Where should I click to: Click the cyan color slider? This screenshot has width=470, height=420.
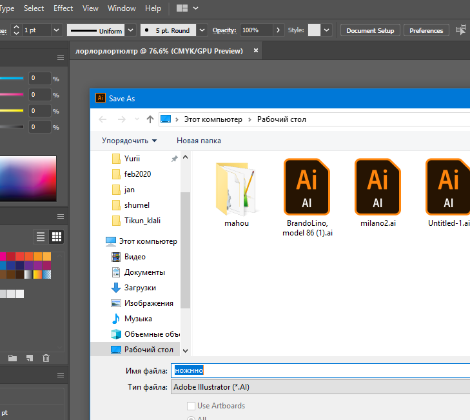[12, 78]
